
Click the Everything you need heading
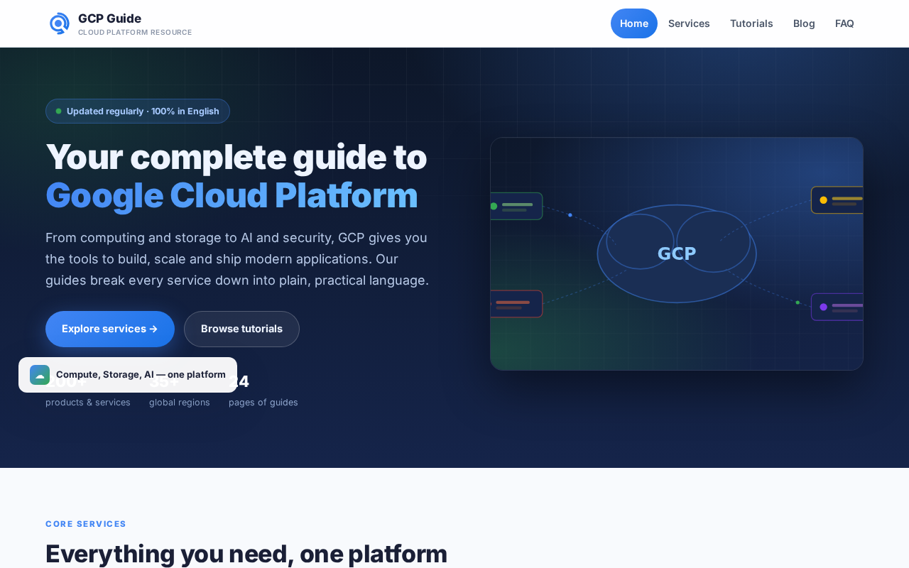pos(246,554)
